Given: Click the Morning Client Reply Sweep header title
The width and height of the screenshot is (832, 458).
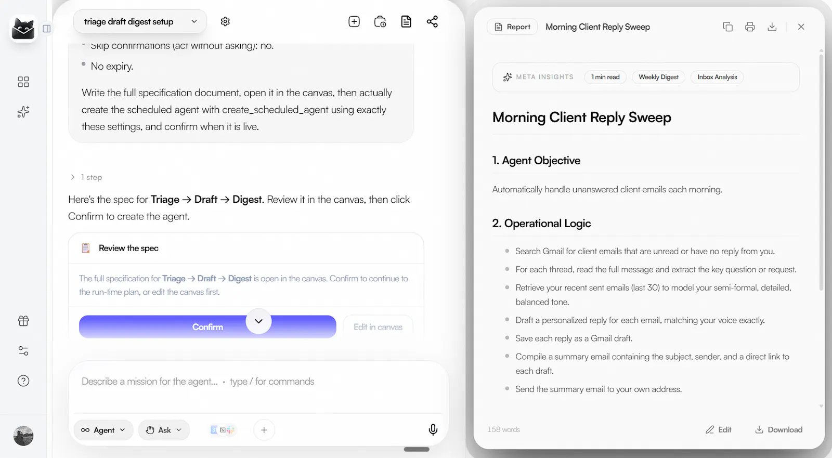Looking at the screenshot, I should (x=597, y=27).
